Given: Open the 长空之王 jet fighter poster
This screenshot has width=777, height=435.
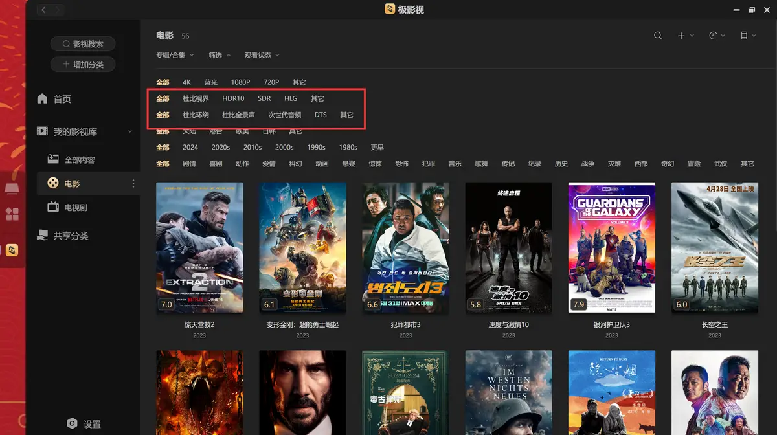Looking at the screenshot, I should (x=715, y=247).
